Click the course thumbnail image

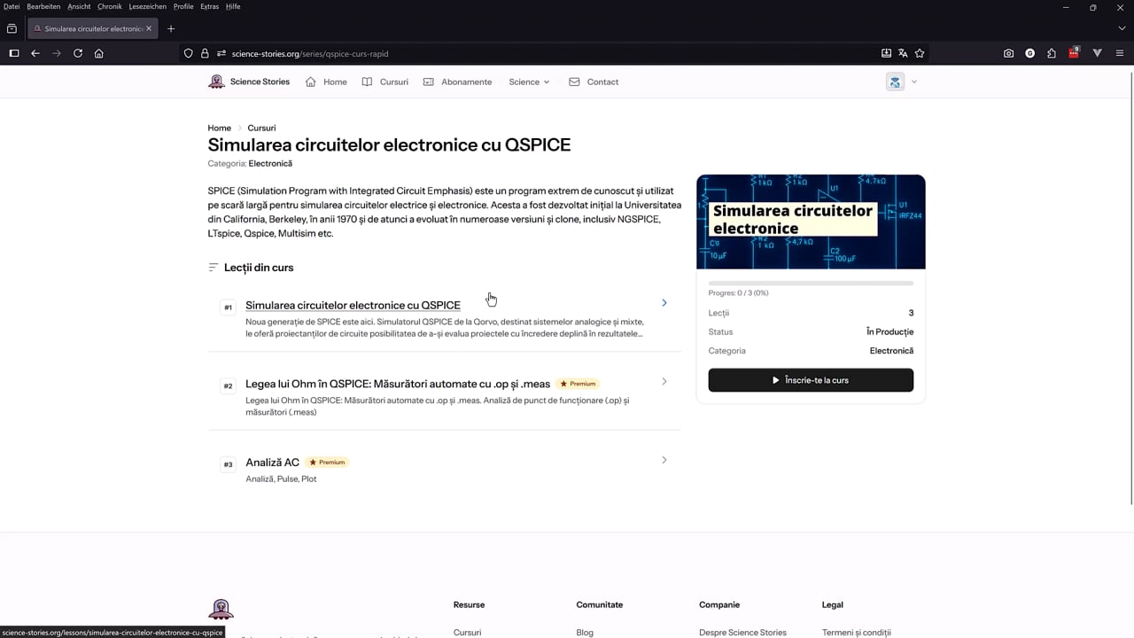(x=811, y=222)
